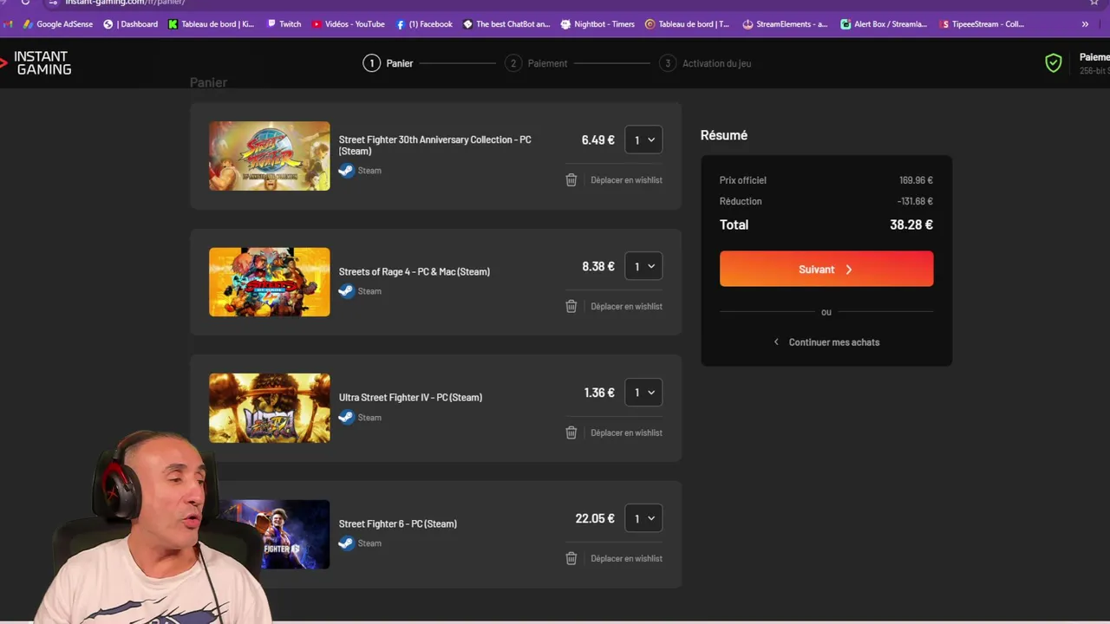Click trash icon for Ultra Street Fighter IV
The height and width of the screenshot is (624, 1110).
coord(571,432)
